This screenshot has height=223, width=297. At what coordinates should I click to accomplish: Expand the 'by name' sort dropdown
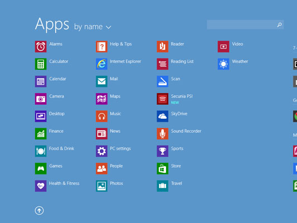[x=92, y=27]
